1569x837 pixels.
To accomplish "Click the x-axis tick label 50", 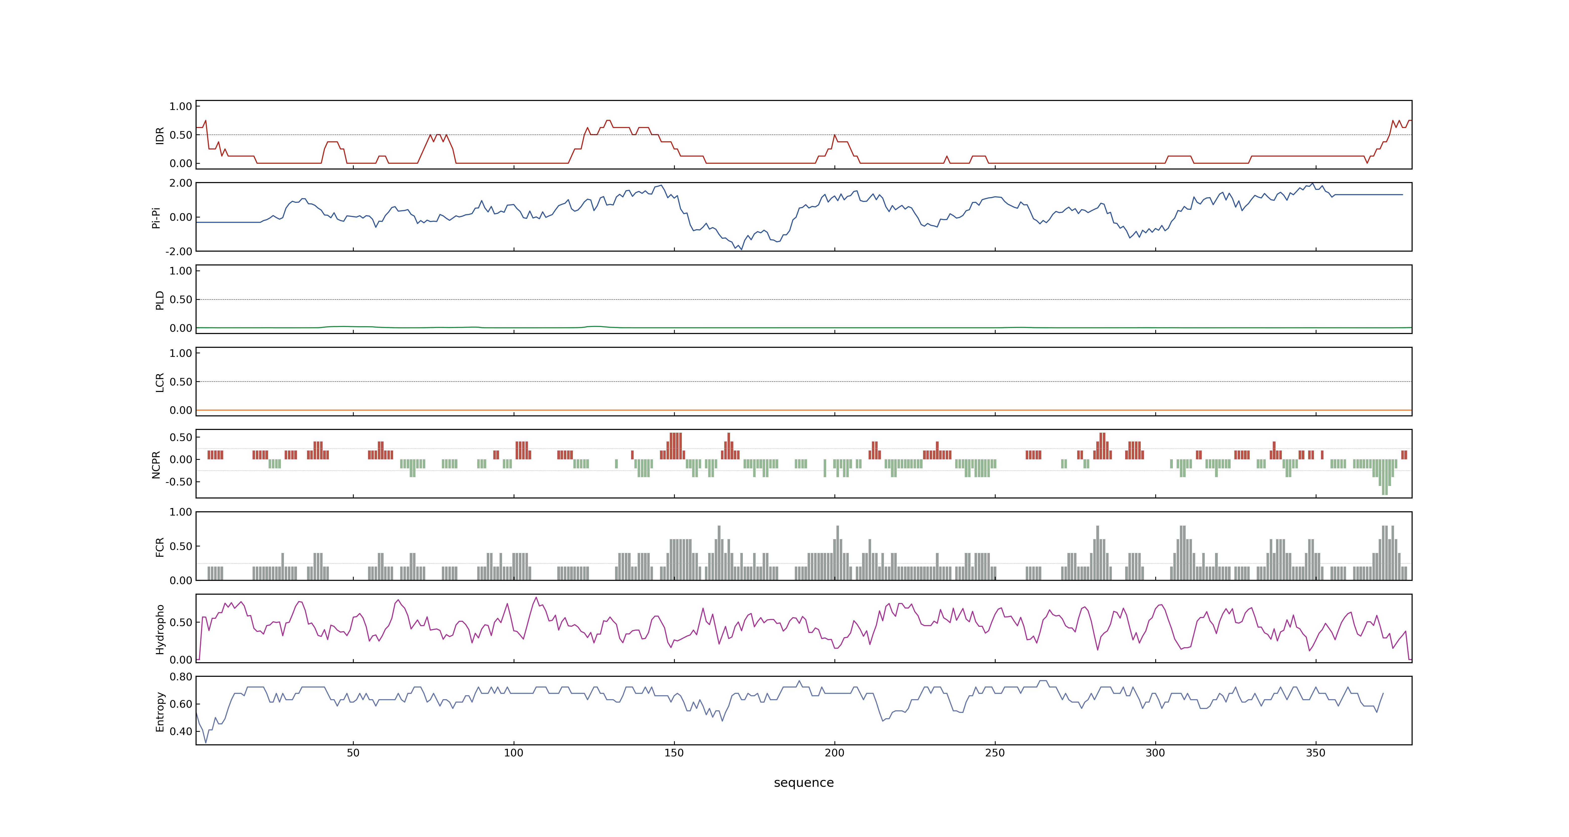I will pyautogui.click(x=353, y=753).
